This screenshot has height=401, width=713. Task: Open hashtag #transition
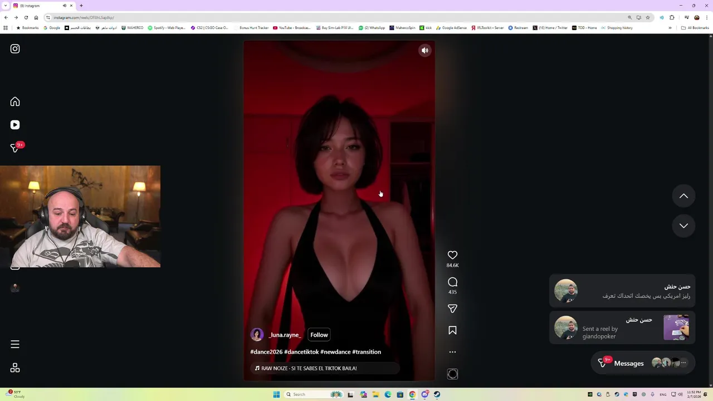click(x=367, y=352)
